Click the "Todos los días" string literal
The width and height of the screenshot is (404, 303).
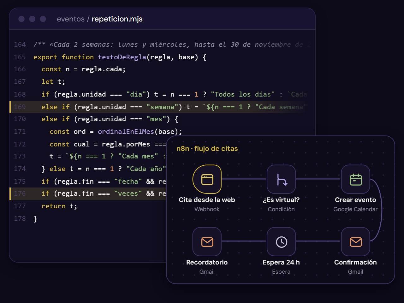tap(243, 94)
